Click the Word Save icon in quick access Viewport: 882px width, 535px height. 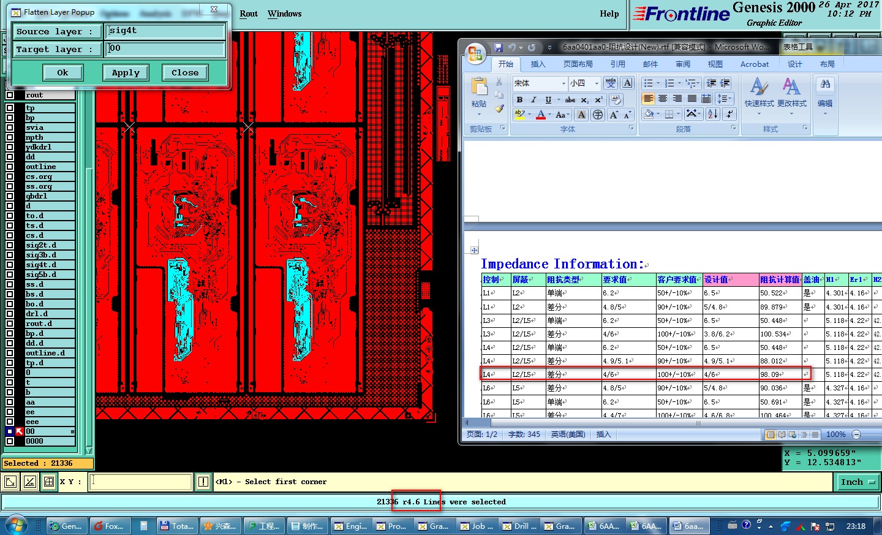click(x=499, y=47)
